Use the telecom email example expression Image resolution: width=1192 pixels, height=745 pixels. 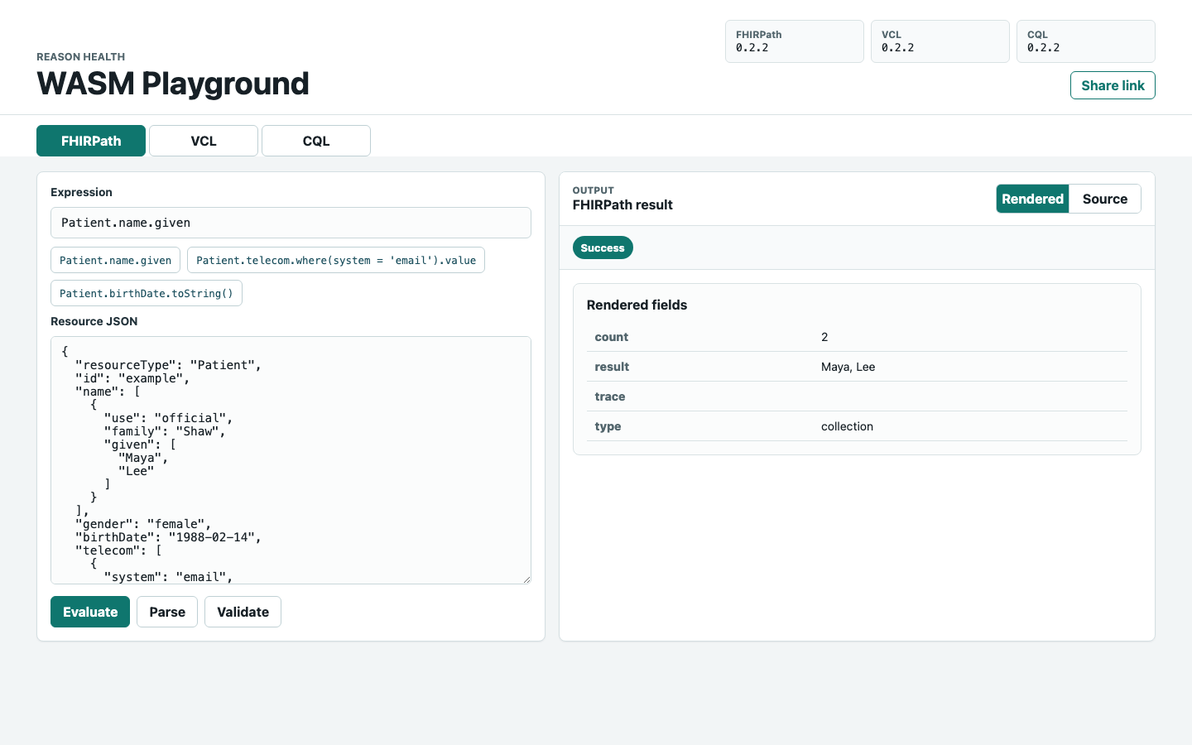coord(336,260)
